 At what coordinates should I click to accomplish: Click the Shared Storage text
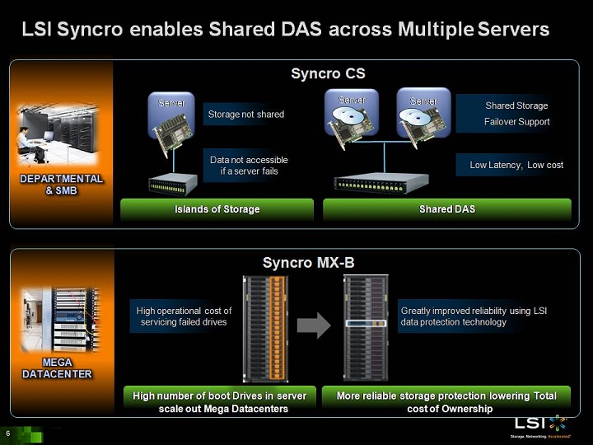516,105
